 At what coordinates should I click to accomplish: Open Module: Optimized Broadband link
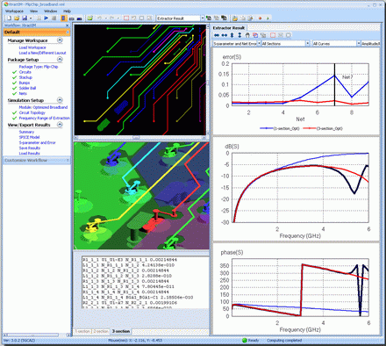coord(43,107)
